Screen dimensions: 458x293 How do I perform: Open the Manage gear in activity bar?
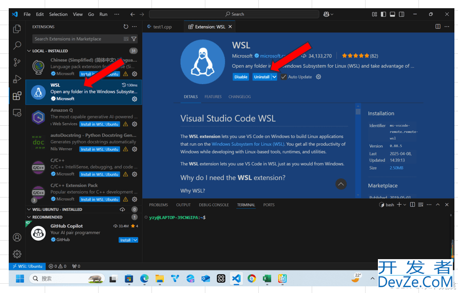[x=17, y=254]
